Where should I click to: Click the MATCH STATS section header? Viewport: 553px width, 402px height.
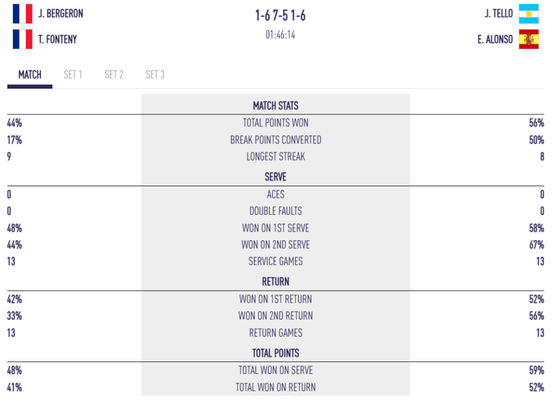point(275,106)
